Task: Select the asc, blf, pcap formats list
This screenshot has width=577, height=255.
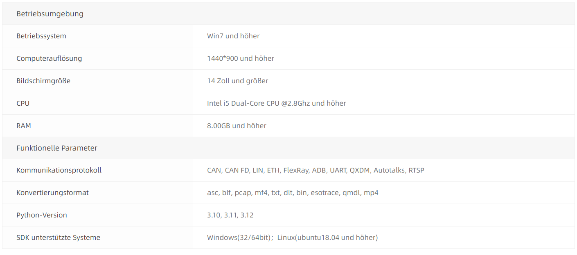Action: tap(293, 193)
